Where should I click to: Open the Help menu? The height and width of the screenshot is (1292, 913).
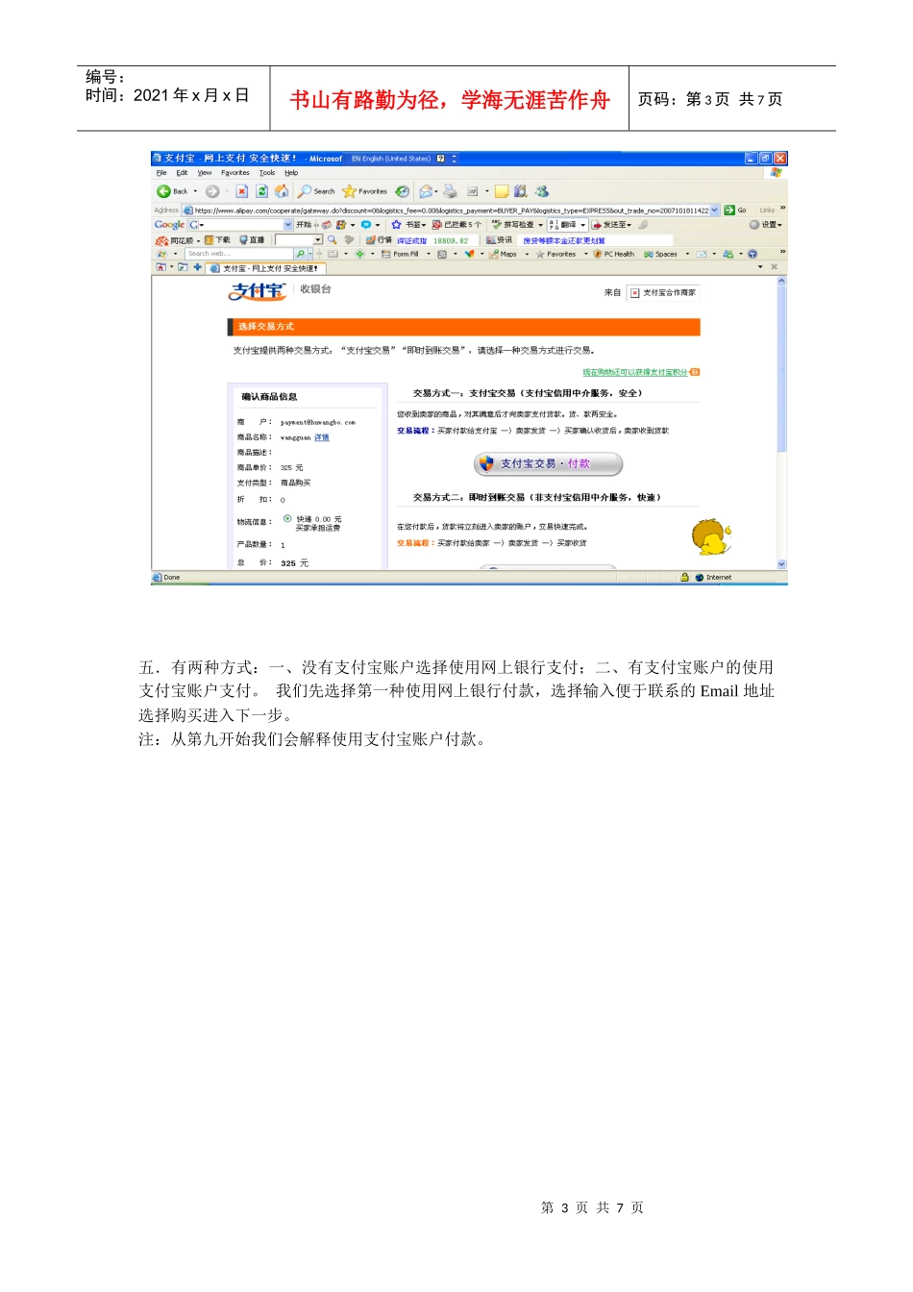pyautogui.click(x=291, y=173)
